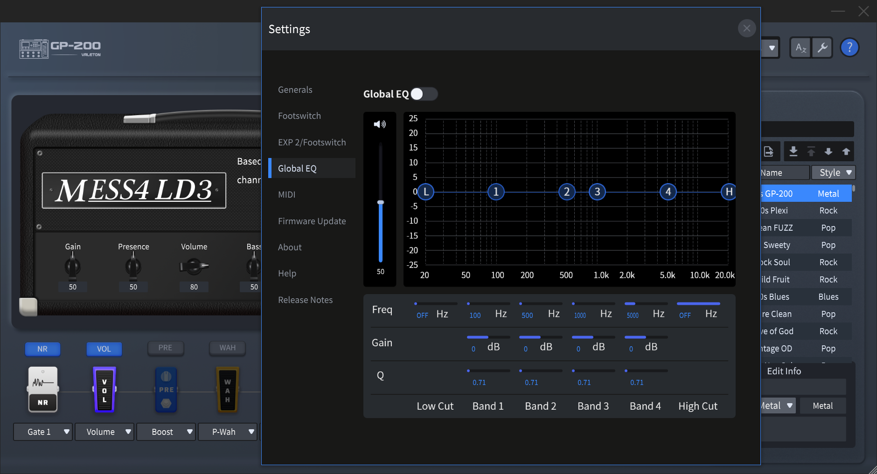Select EQ node 2 on the graph
This screenshot has height=474, width=877.
click(x=566, y=192)
